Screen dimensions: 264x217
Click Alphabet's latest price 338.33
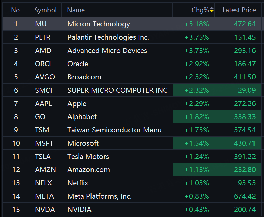point(245,117)
